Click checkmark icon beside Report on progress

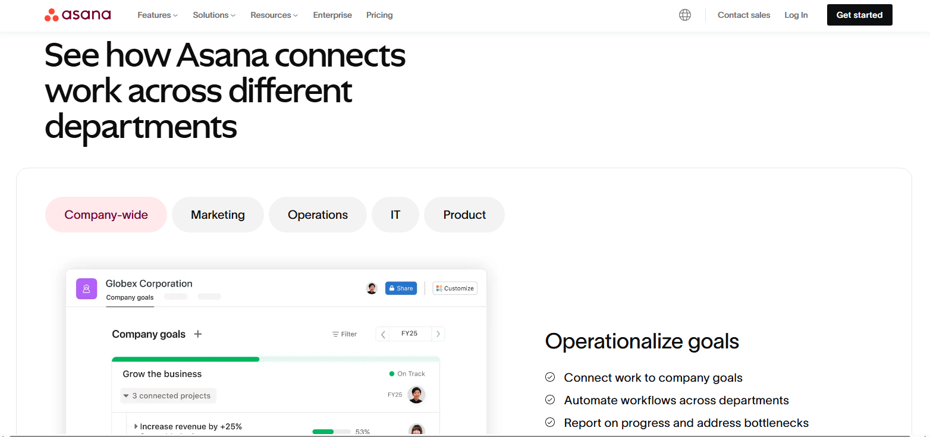point(550,422)
